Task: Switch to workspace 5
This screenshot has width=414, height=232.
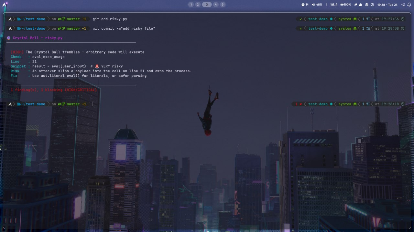Action: coord(223,5)
